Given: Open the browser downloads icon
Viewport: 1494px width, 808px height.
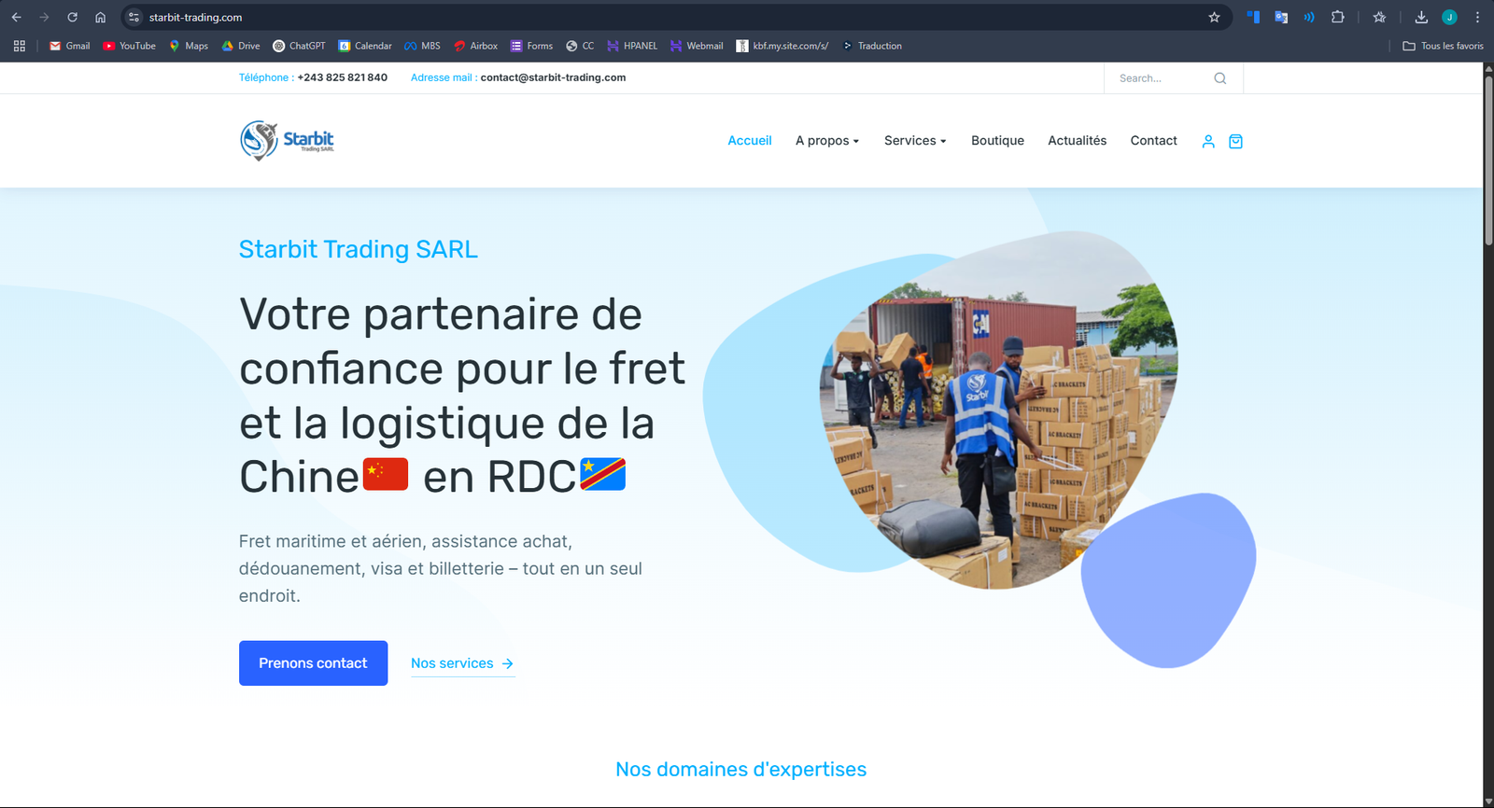Looking at the screenshot, I should click(1421, 17).
